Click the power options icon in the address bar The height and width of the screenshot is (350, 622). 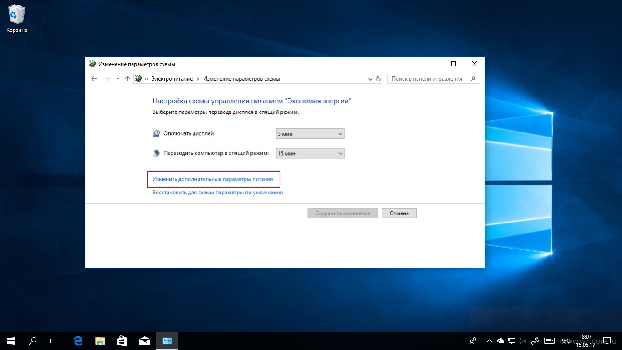click(x=138, y=79)
